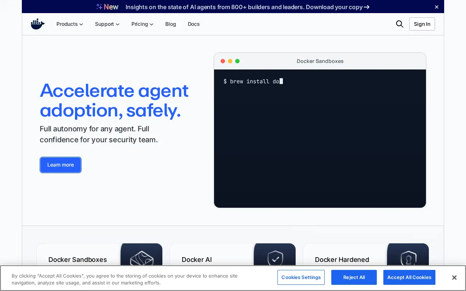
Task: Click the Accelerate agent adoption headline
Action: point(114,100)
